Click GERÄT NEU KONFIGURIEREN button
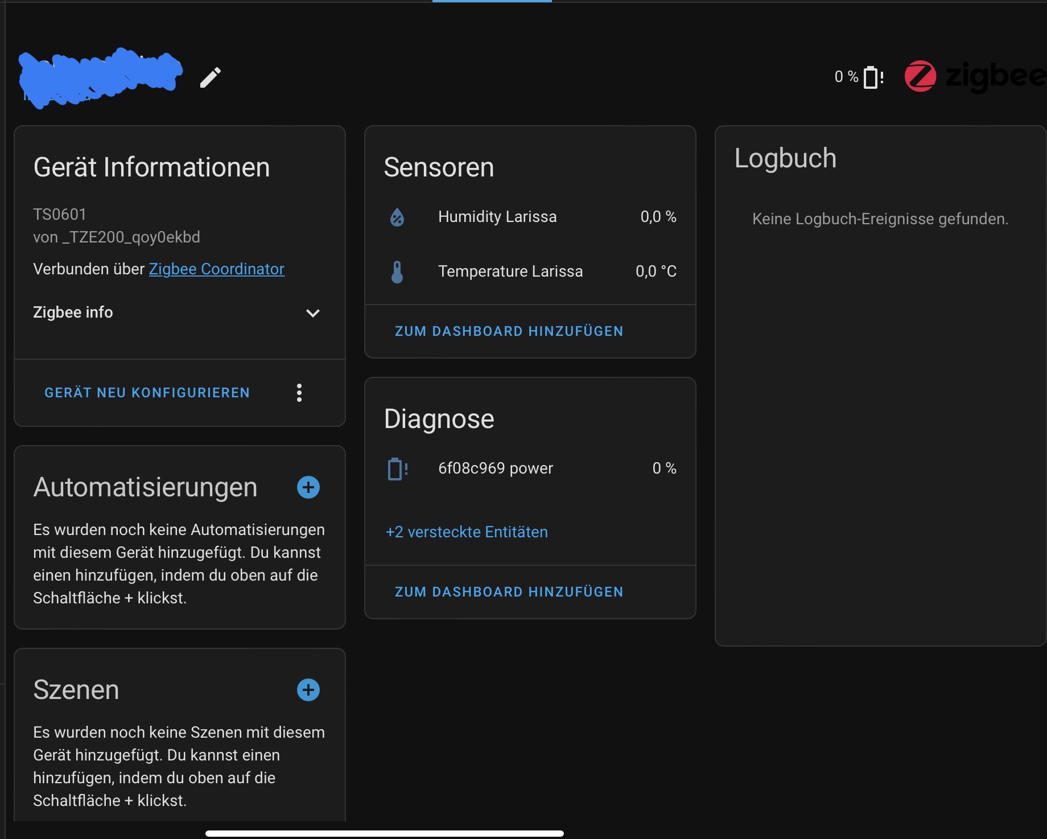Image resolution: width=1047 pixels, height=839 pixels. (x=147, y=393)
